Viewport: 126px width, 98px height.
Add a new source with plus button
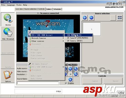(85, 18)
